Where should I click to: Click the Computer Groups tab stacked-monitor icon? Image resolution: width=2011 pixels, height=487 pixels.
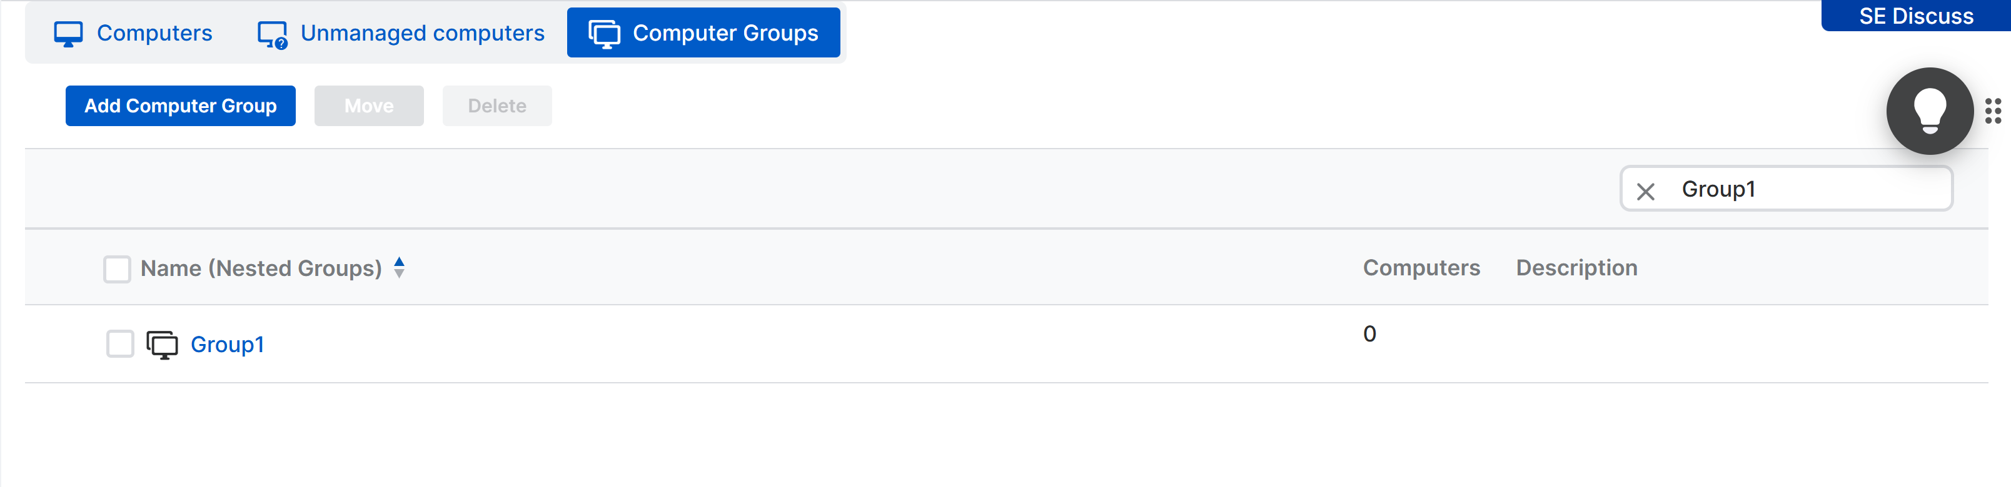tap(603, 34)
